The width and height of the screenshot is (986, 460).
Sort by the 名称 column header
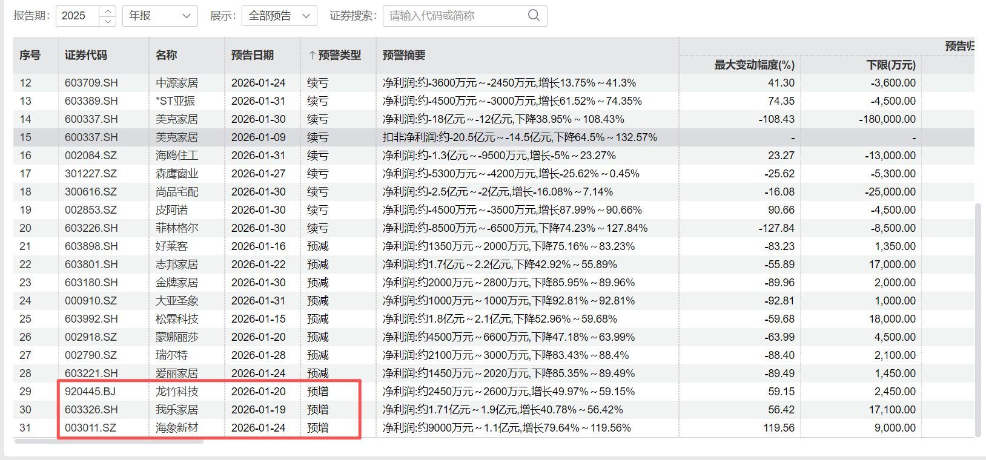click(166, 55)
